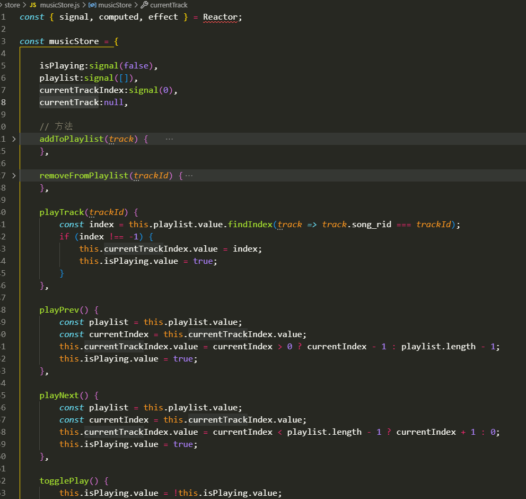Click the wrench icon beside currentTrack
This screenshot has width=526, height=499.
point(144,5)
